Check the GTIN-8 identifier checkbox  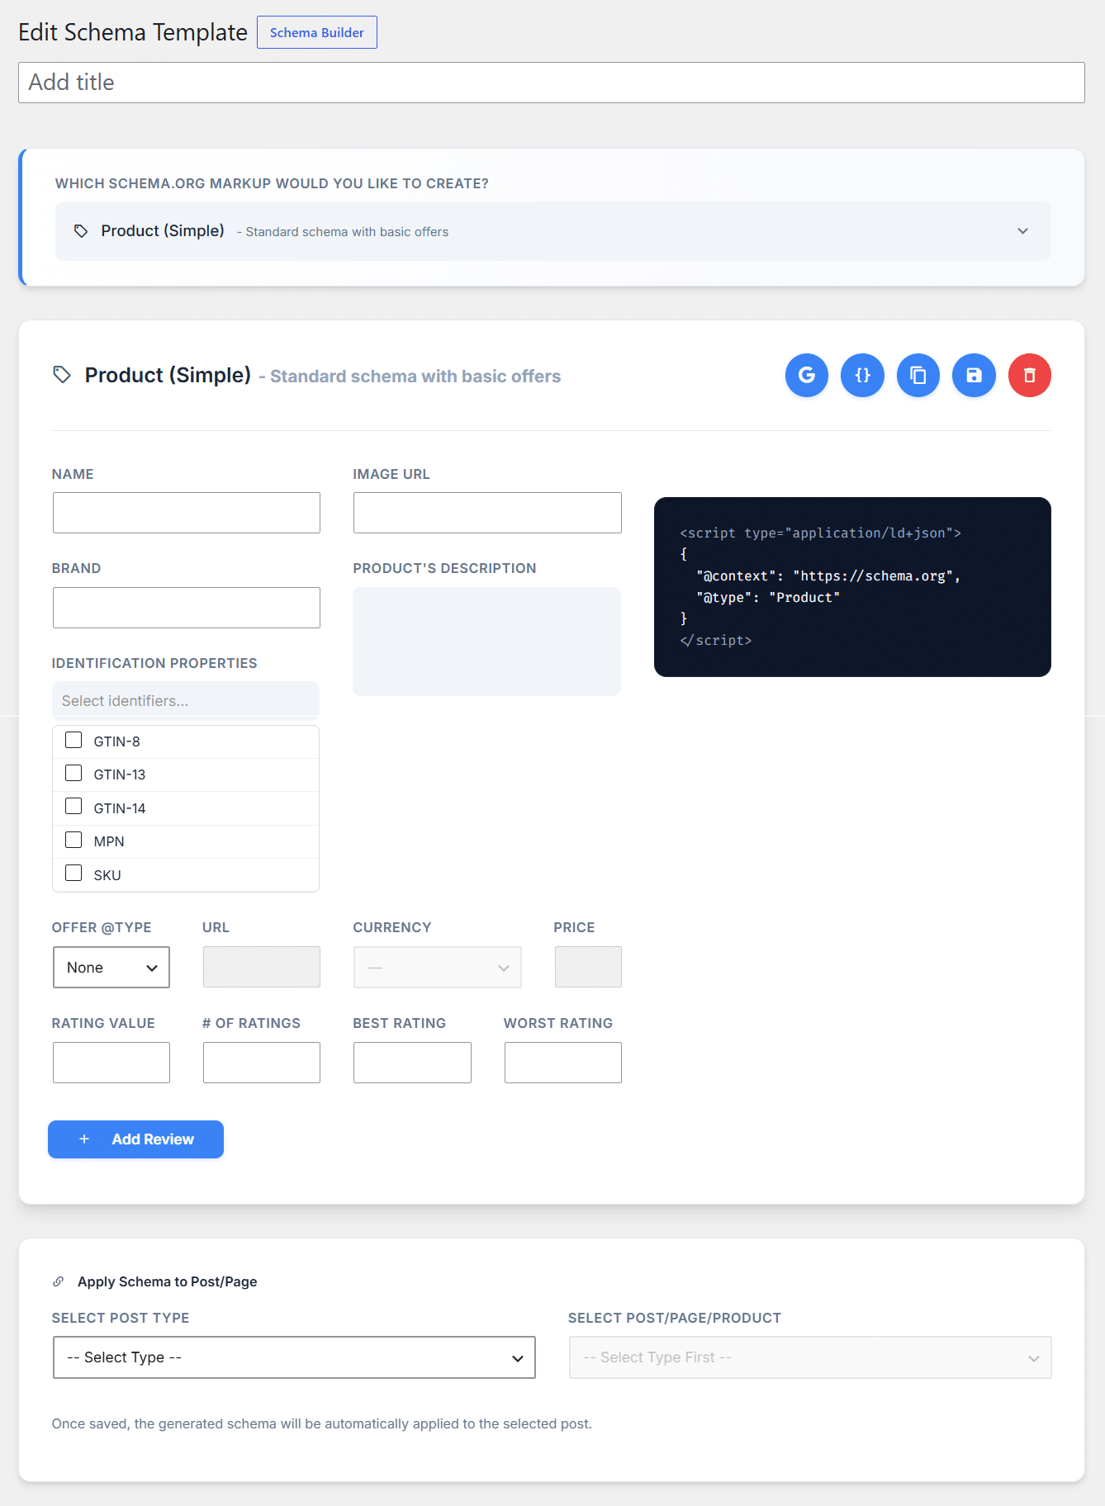pyautogui.click(x=74, y=740)
